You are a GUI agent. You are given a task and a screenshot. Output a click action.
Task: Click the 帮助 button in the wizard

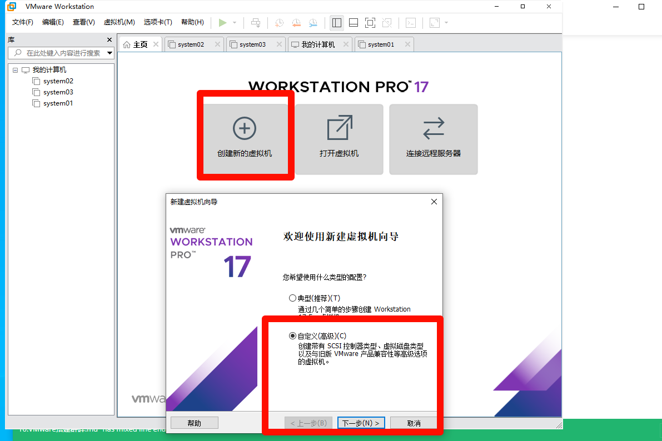coord(194,422)
